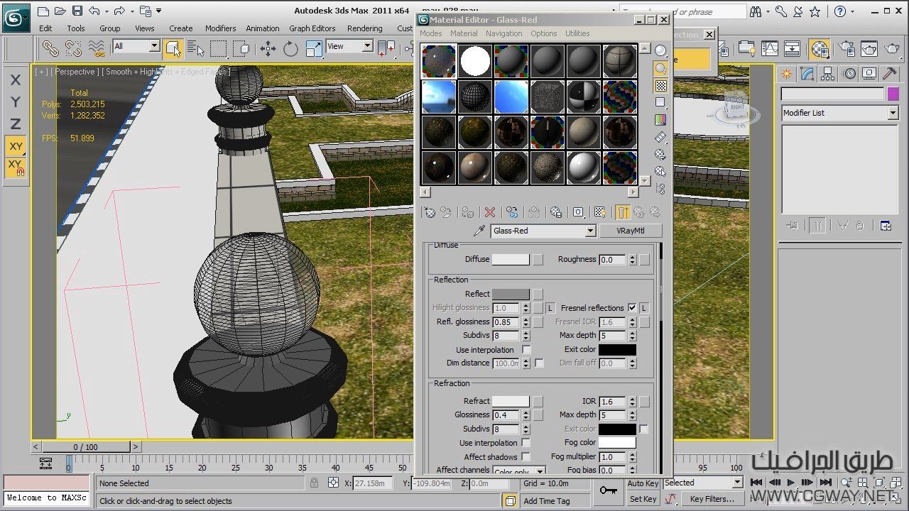Select the Rotate transform tool

290,48
